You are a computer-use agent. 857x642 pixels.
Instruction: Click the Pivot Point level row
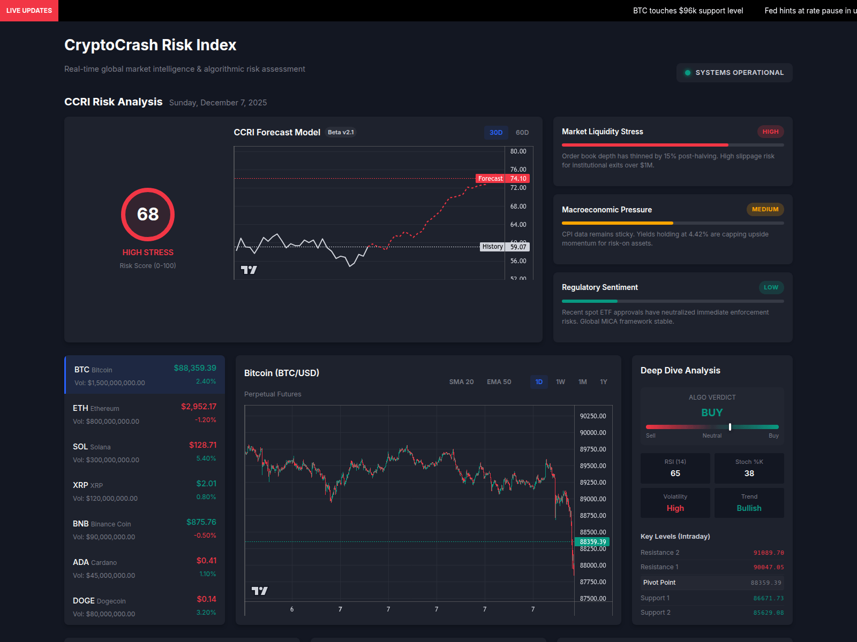pyautogui.click(x=712, y=583)
